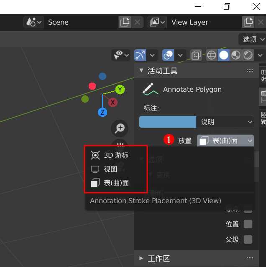Open the annotation color swatch
This screenshot has width=266, height=267.
point(168,122)
